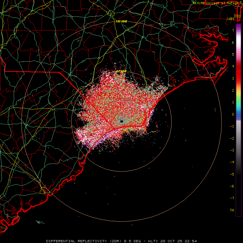Viewport: 243px width, 243px height.
Task: Click the -4 scale label
Action: pyautogui.click(x=232, y=162)
